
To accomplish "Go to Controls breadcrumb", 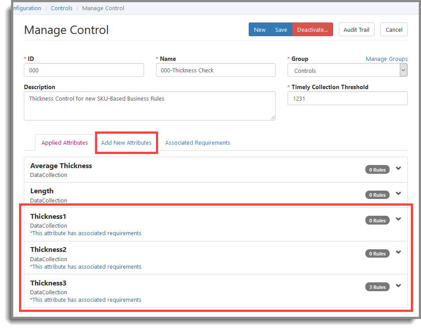I will (x=61, y=8).
